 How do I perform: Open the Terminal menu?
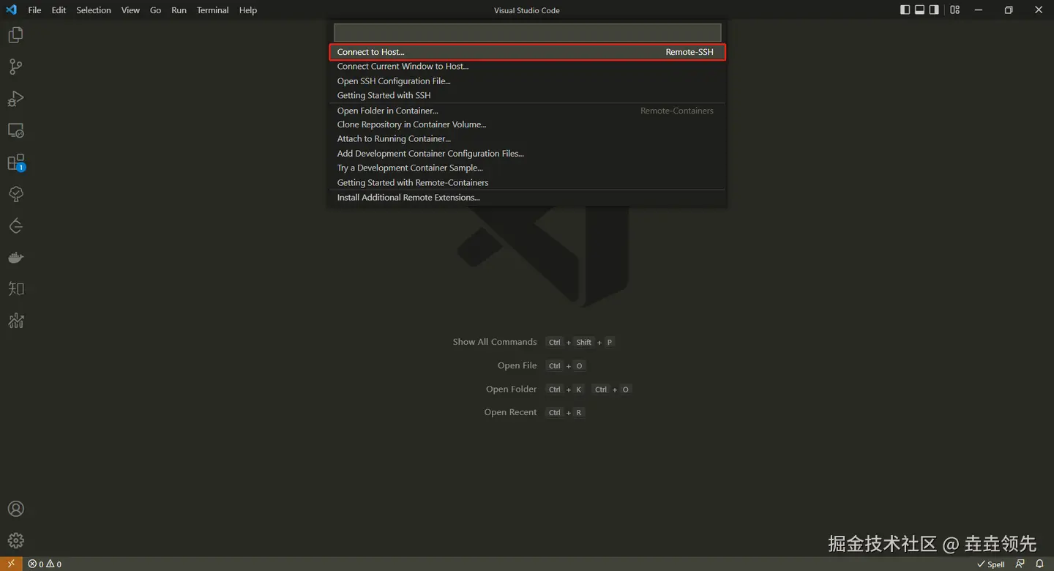pyautogui.click(x=212, y=10)
